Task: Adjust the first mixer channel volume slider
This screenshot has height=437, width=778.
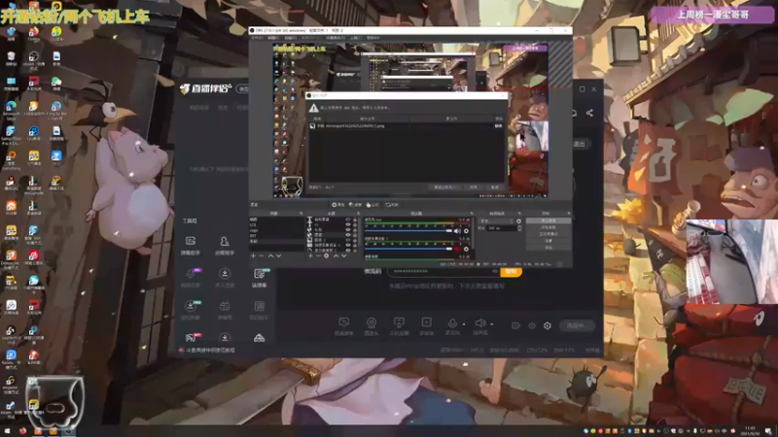Action: 408,231
